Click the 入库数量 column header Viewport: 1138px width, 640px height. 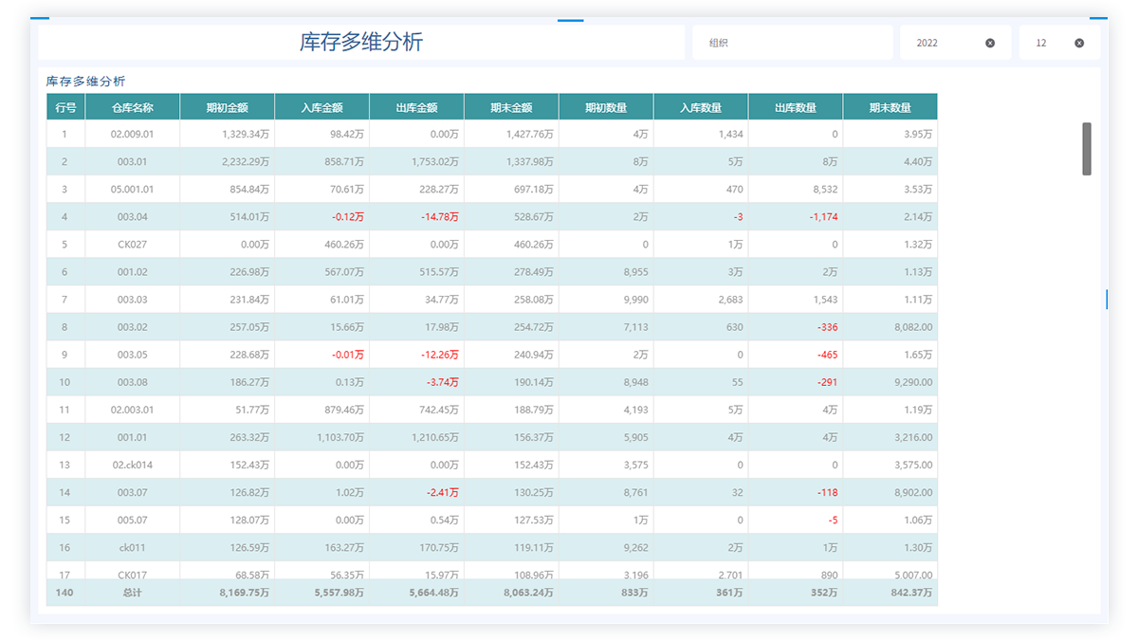701,107
